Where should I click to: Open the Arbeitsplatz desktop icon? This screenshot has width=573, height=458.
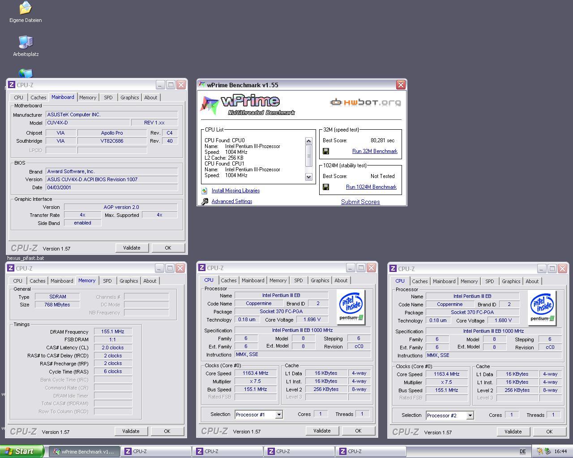(x=26, y=42)
